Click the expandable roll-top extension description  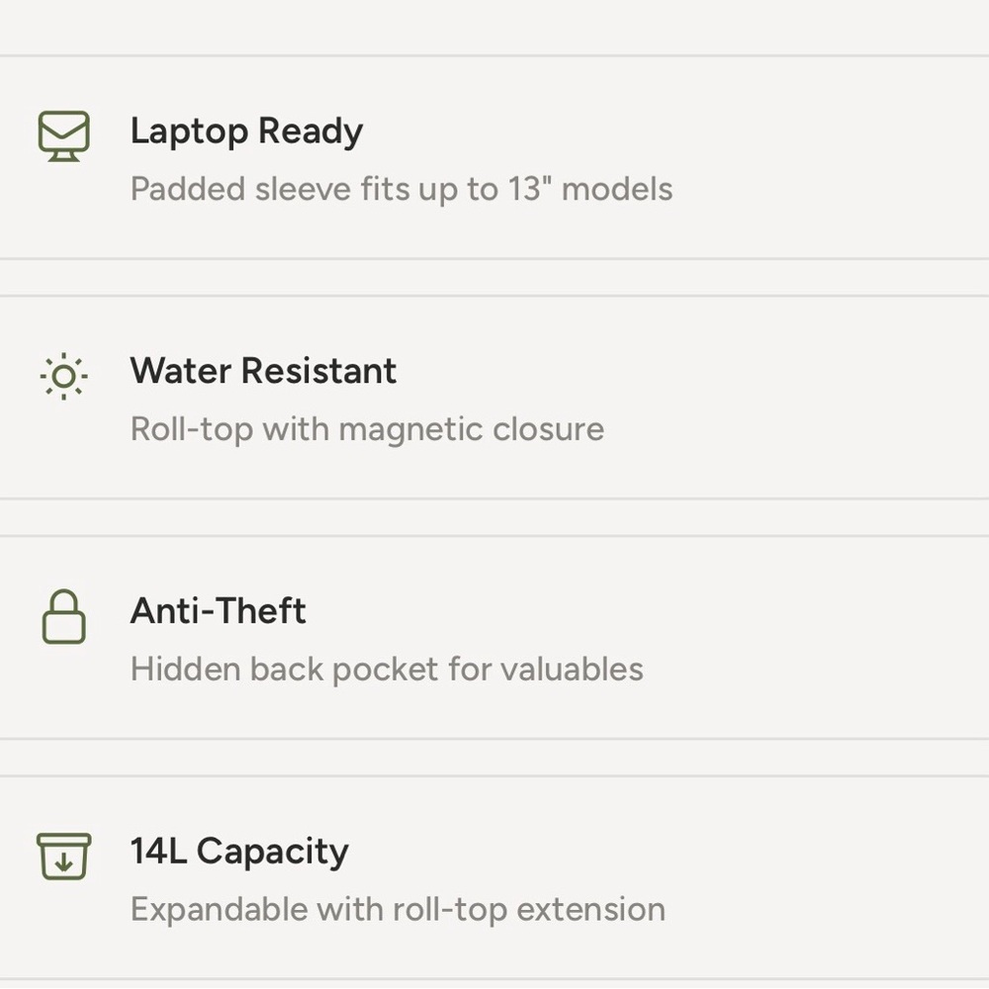click(x=398, y=910)
